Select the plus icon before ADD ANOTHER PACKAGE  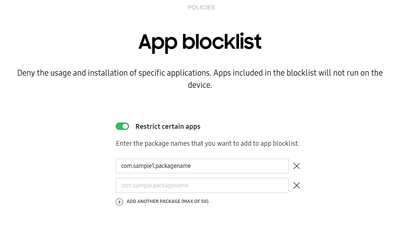click(x=119, y=202)
